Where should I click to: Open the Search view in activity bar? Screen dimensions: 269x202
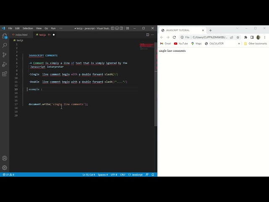point(5,45)
